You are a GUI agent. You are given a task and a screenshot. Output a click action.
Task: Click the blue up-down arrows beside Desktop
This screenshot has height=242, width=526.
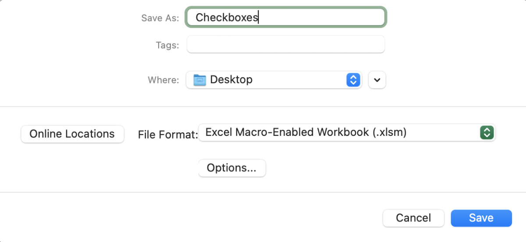353,80
